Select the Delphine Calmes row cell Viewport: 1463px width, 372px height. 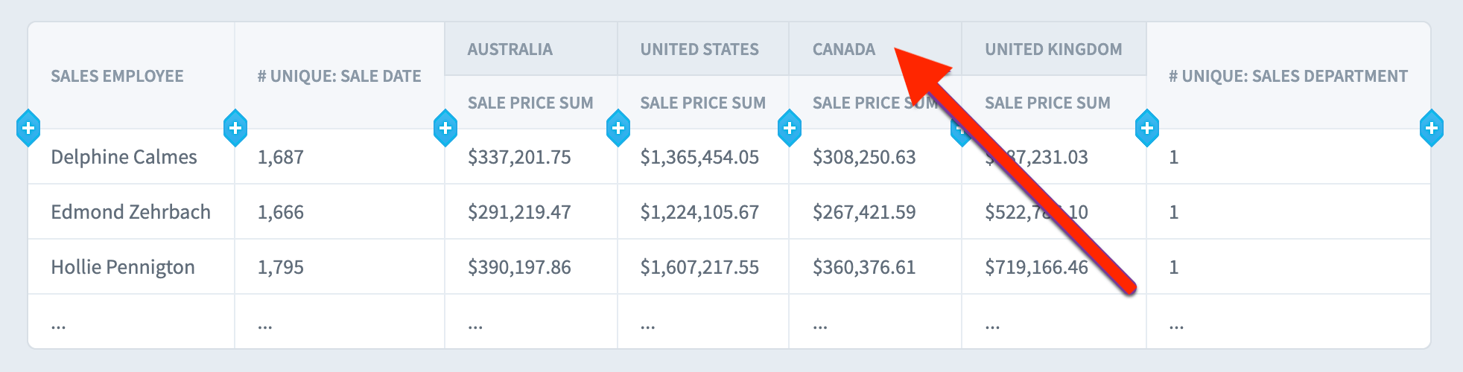pos(131,157)
